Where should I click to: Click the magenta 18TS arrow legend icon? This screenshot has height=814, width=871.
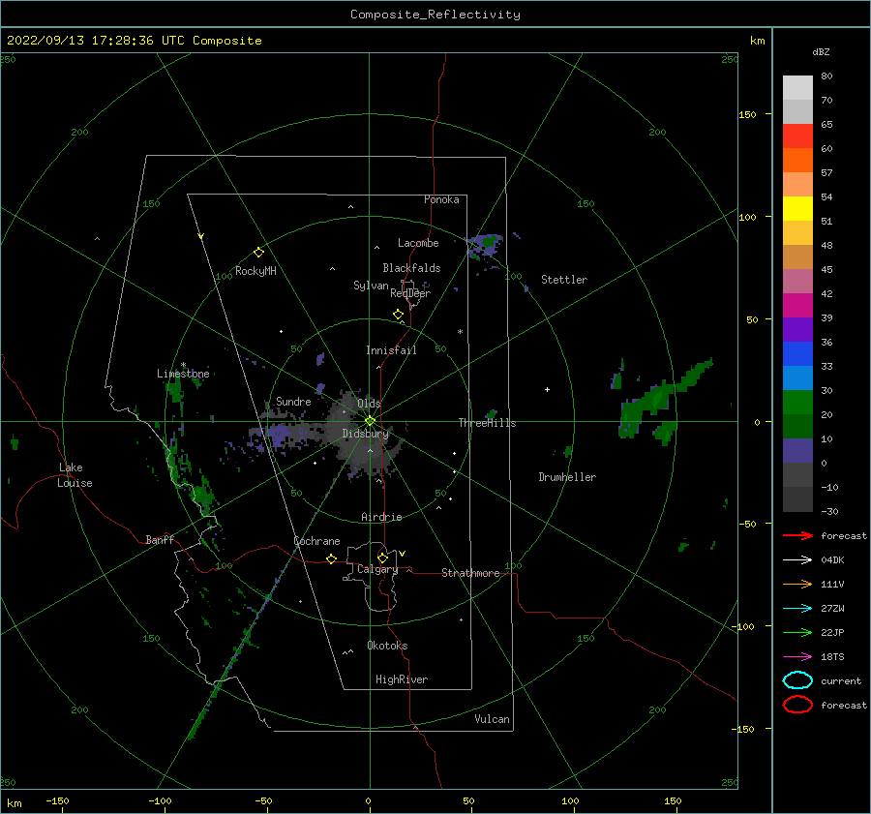(x=797, y=657)
